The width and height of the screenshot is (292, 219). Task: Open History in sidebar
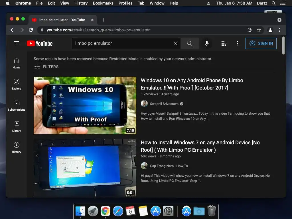coord(17,148)
